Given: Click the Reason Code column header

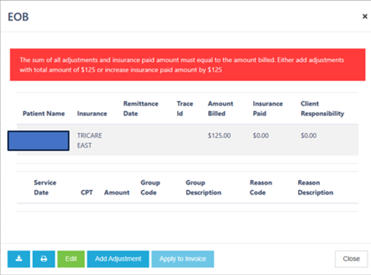Looking at the screenshot, I should coord(261,187).
